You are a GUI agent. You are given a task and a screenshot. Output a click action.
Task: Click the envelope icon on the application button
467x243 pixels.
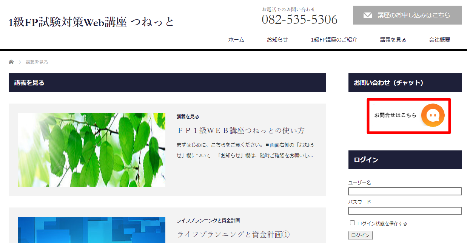[367, 15]
